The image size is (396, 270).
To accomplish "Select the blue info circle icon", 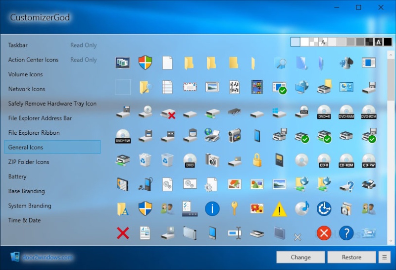I will [212, 209].
